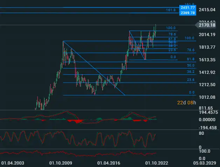Click the 01.10.2022 date on time axis

click(157, 163)
